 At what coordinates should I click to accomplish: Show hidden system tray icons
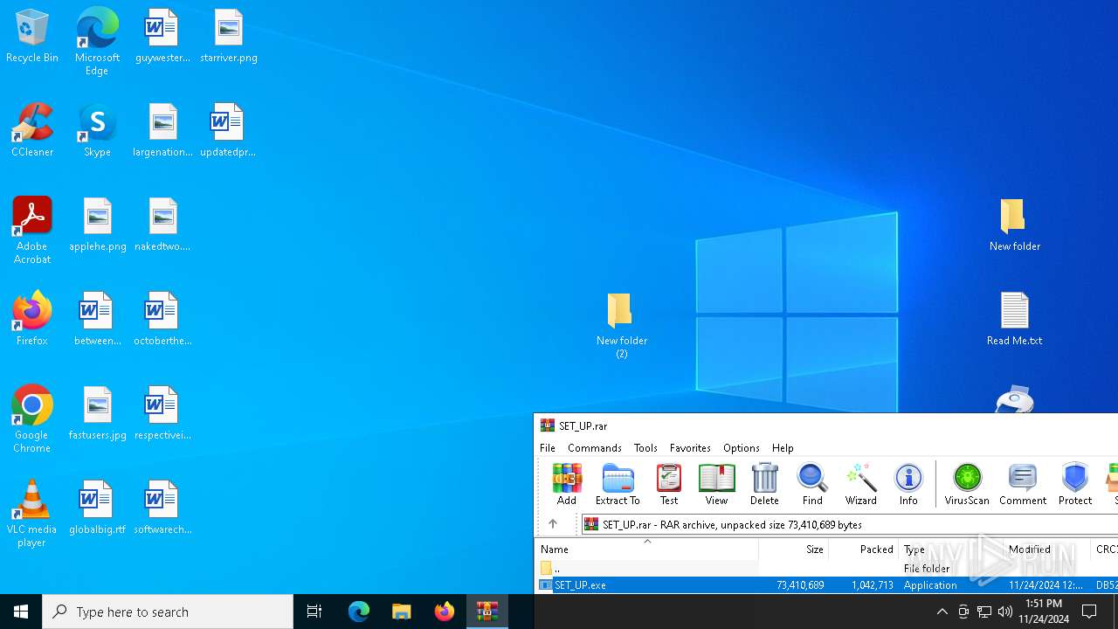[942, 612]
